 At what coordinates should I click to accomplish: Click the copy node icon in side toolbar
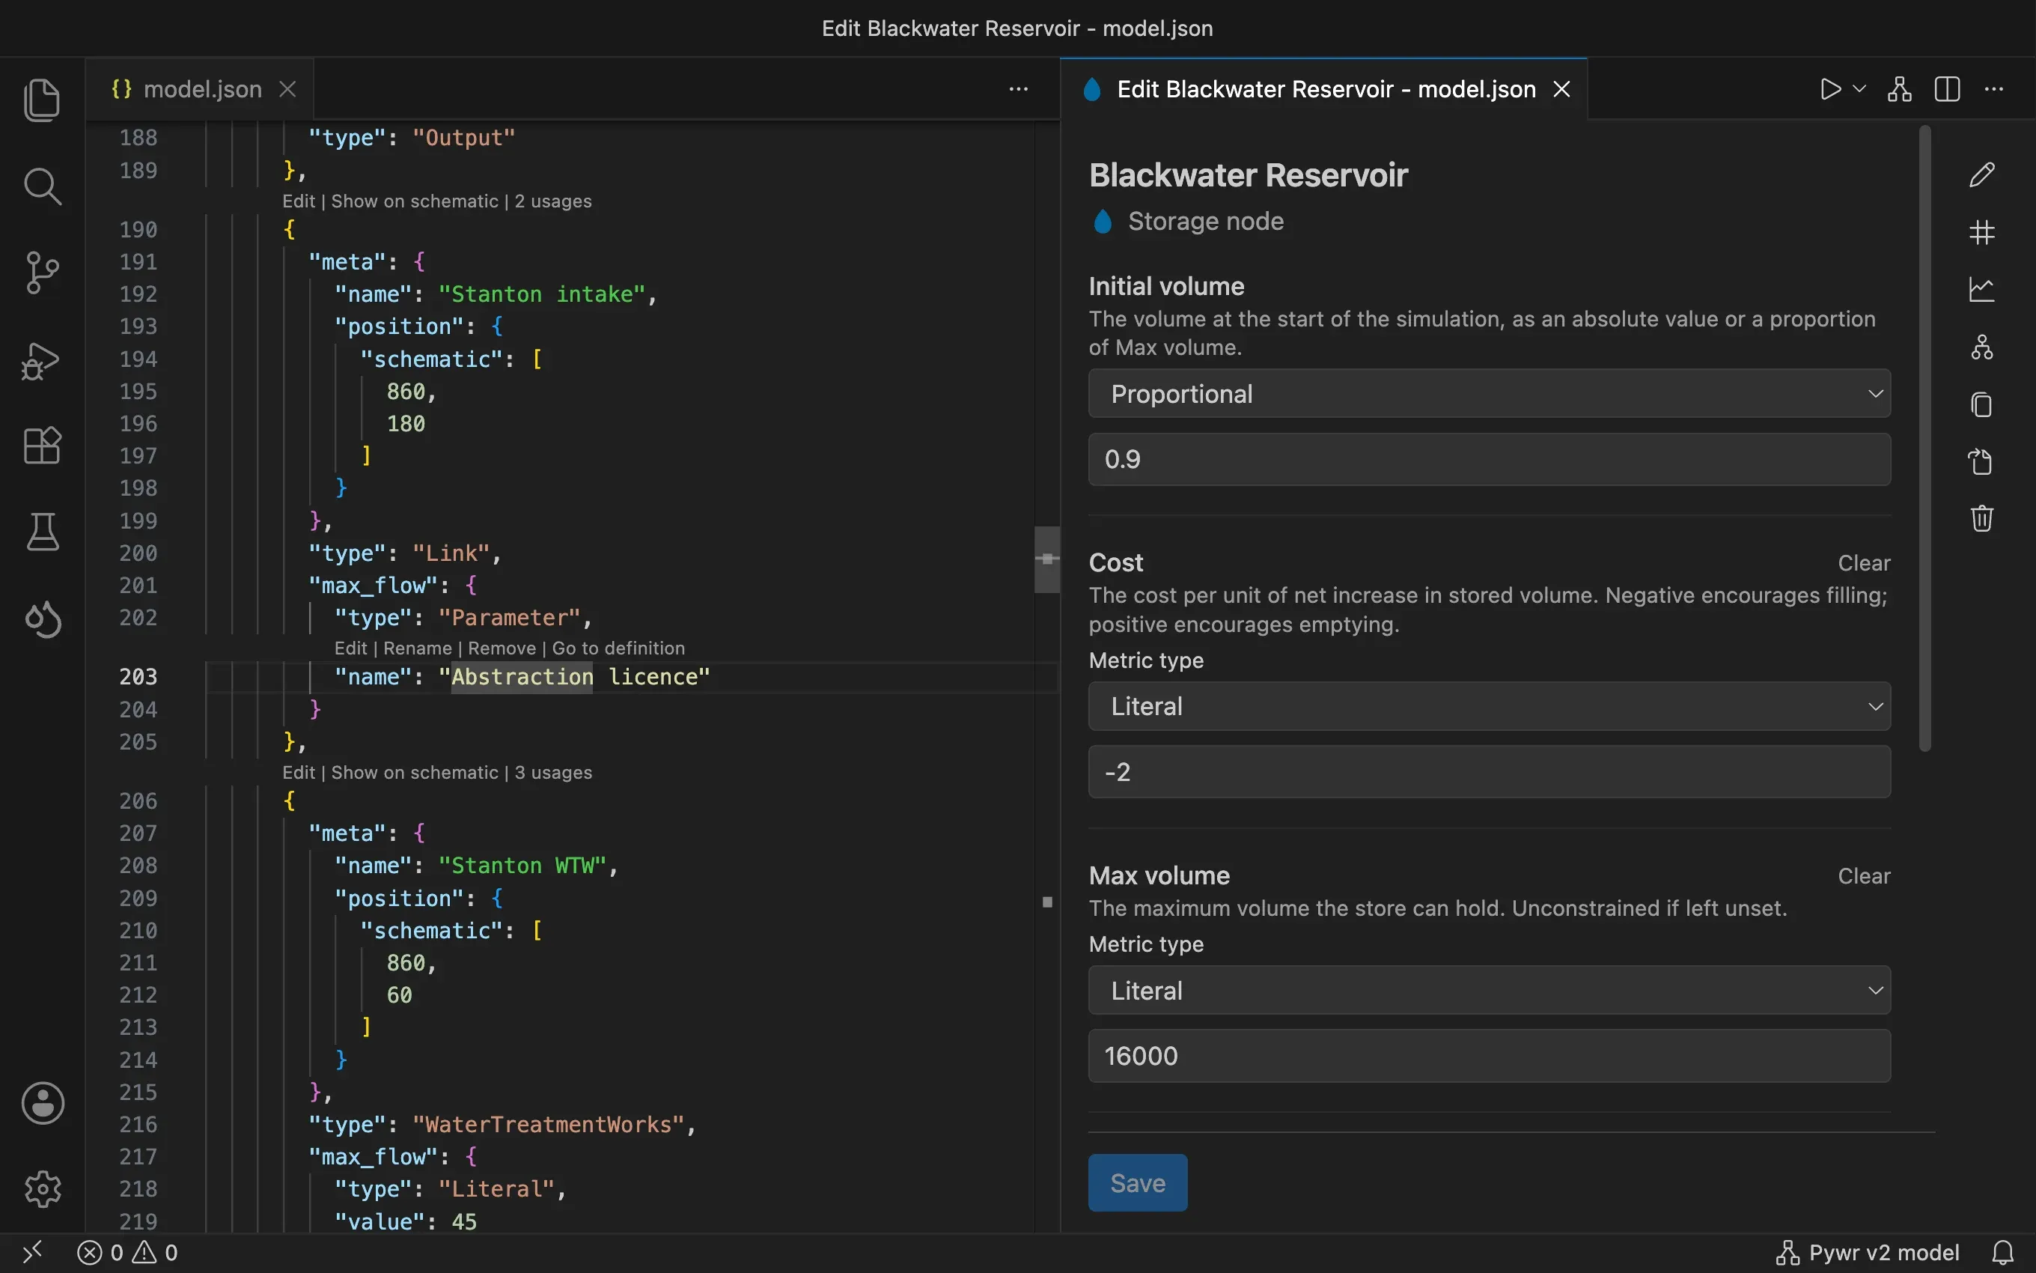[x=1981, y=404]
